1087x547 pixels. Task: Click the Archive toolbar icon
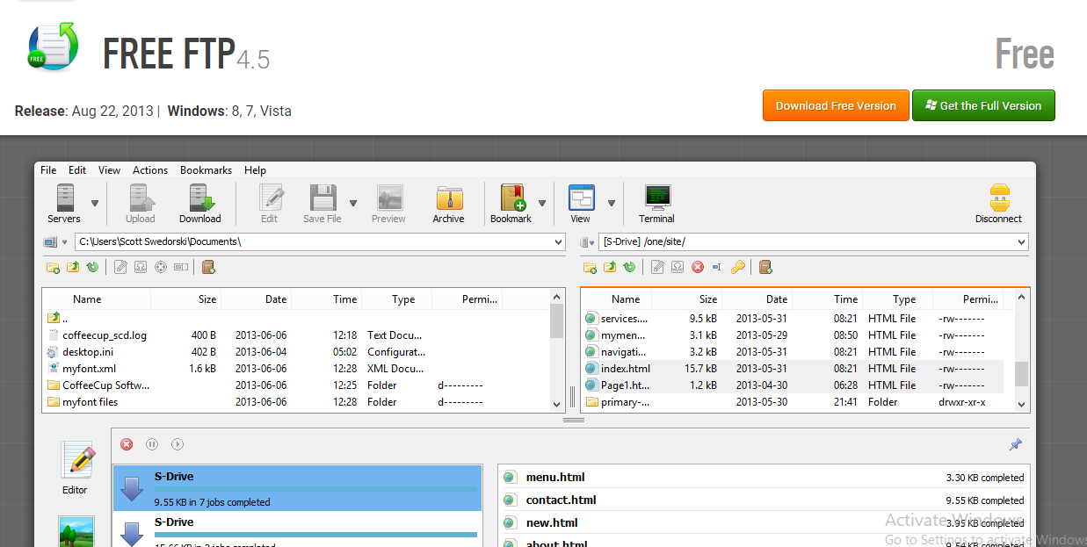pos(448,198)
